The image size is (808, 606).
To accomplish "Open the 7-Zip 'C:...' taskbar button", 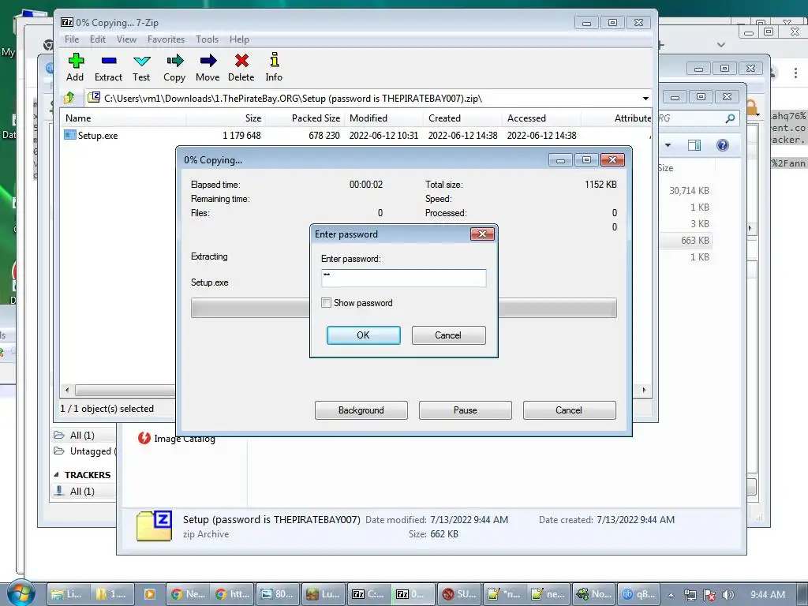I will point(368,594).
